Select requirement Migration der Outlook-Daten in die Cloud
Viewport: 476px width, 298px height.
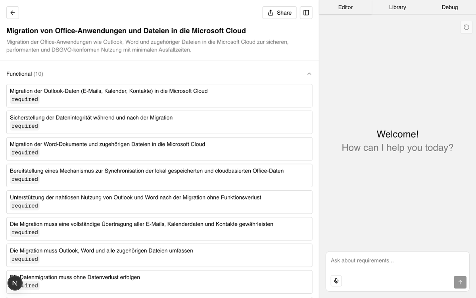(x=159, y=95)
